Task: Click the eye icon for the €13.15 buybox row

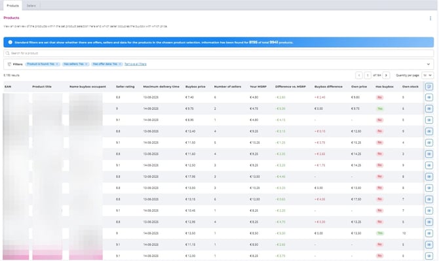Action: pos(429,200)
